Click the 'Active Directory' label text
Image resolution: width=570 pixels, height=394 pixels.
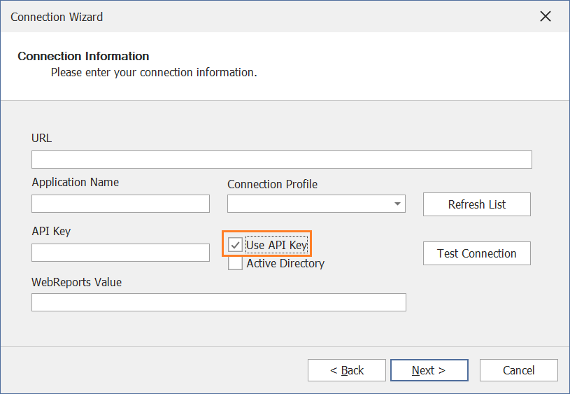(285, 263)
